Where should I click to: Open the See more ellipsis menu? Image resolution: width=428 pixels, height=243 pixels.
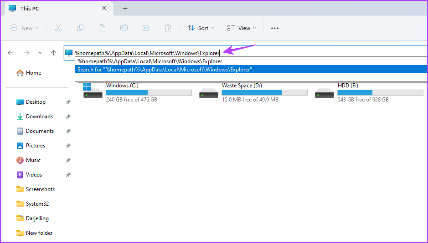pos(274,28)
